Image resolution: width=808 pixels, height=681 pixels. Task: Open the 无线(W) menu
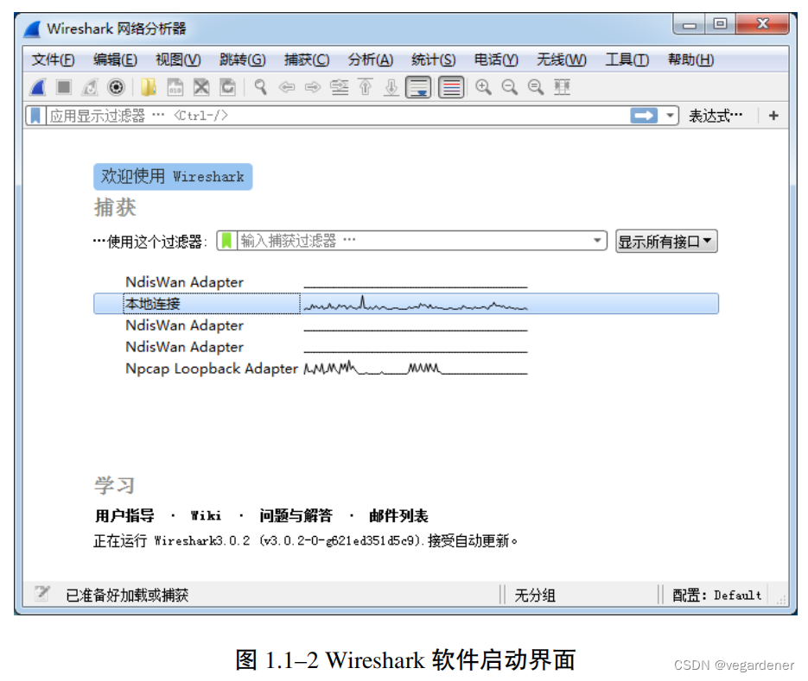(561, 60)
